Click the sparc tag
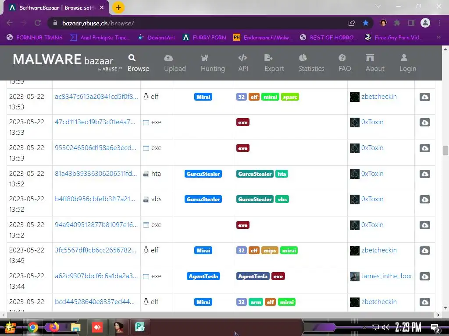The image size is (449, 336). [x=290, y=97]
